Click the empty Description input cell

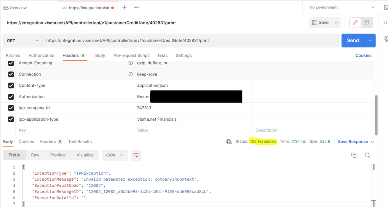coord(313,130)
